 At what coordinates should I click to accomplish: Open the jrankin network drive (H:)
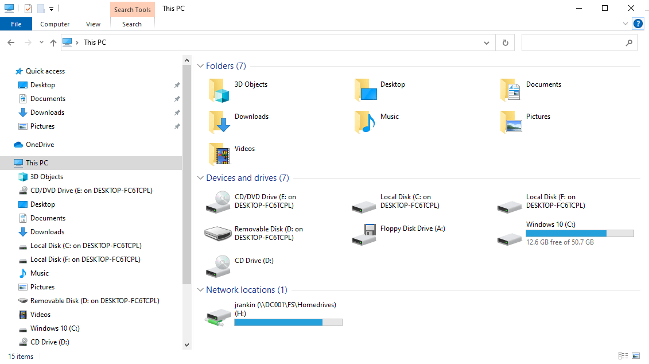(219, 315)
